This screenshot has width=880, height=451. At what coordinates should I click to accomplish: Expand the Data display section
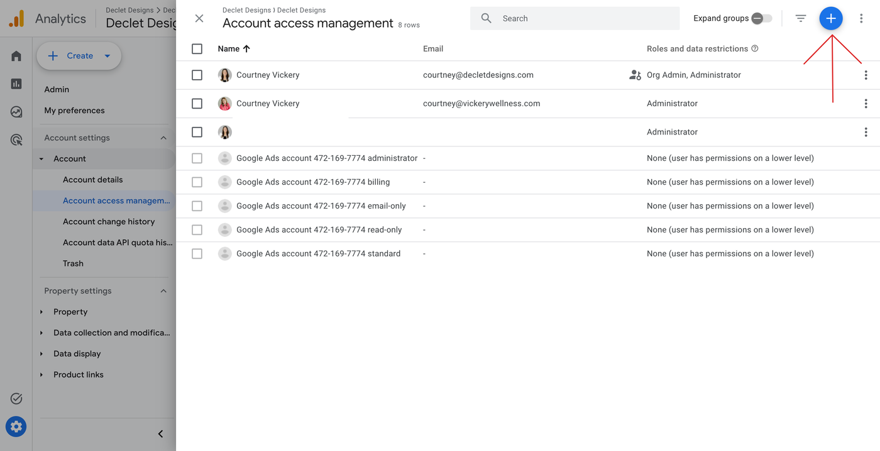(x=42, y=354)
